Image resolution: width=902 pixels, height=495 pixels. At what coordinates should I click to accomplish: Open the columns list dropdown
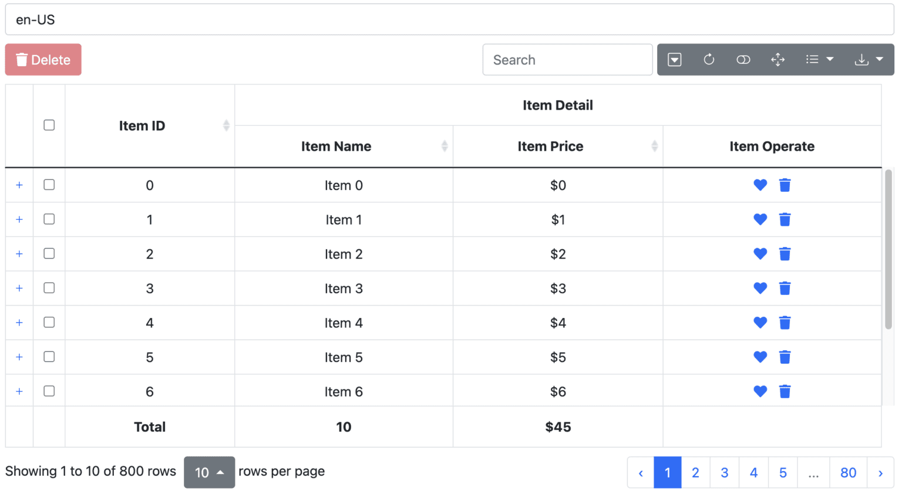819,59
